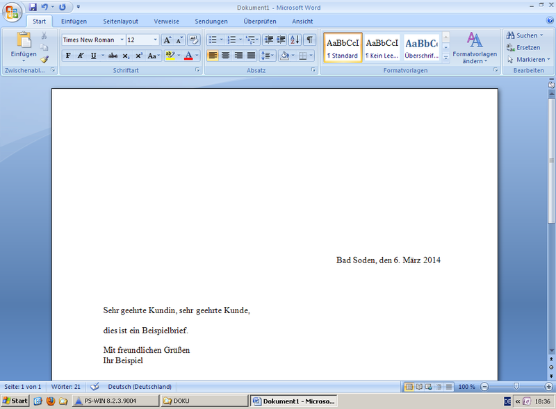This screenshot has width=556, height=409.
Task: Open PS-WIN 8.2.3.9004 taskbar item
Action: coord(115,401)
